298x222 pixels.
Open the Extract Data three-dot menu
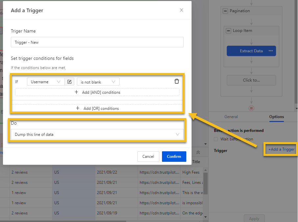pyautogui.click(x=271, y=51)
